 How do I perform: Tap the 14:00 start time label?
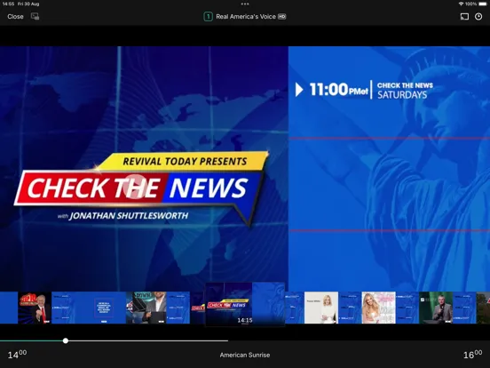pyautogui.click(x=17, y=355)
